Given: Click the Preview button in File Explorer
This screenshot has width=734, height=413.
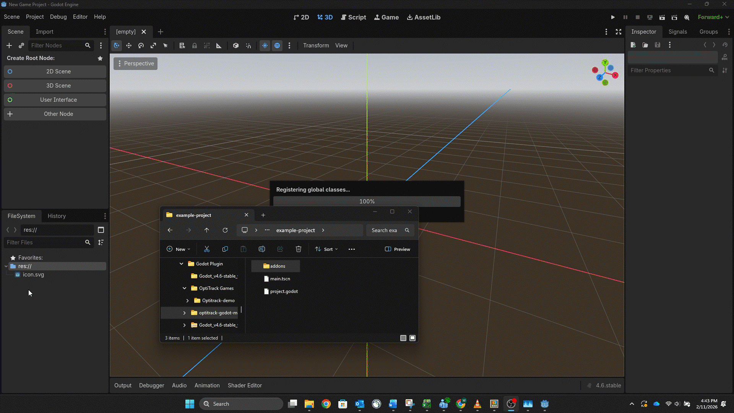Looking at the screenshot, I should point(397,249).
